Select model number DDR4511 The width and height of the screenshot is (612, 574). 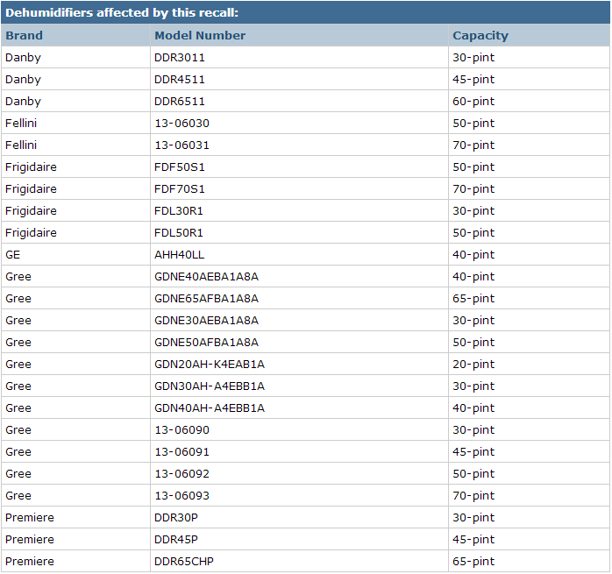pos(180,80)
